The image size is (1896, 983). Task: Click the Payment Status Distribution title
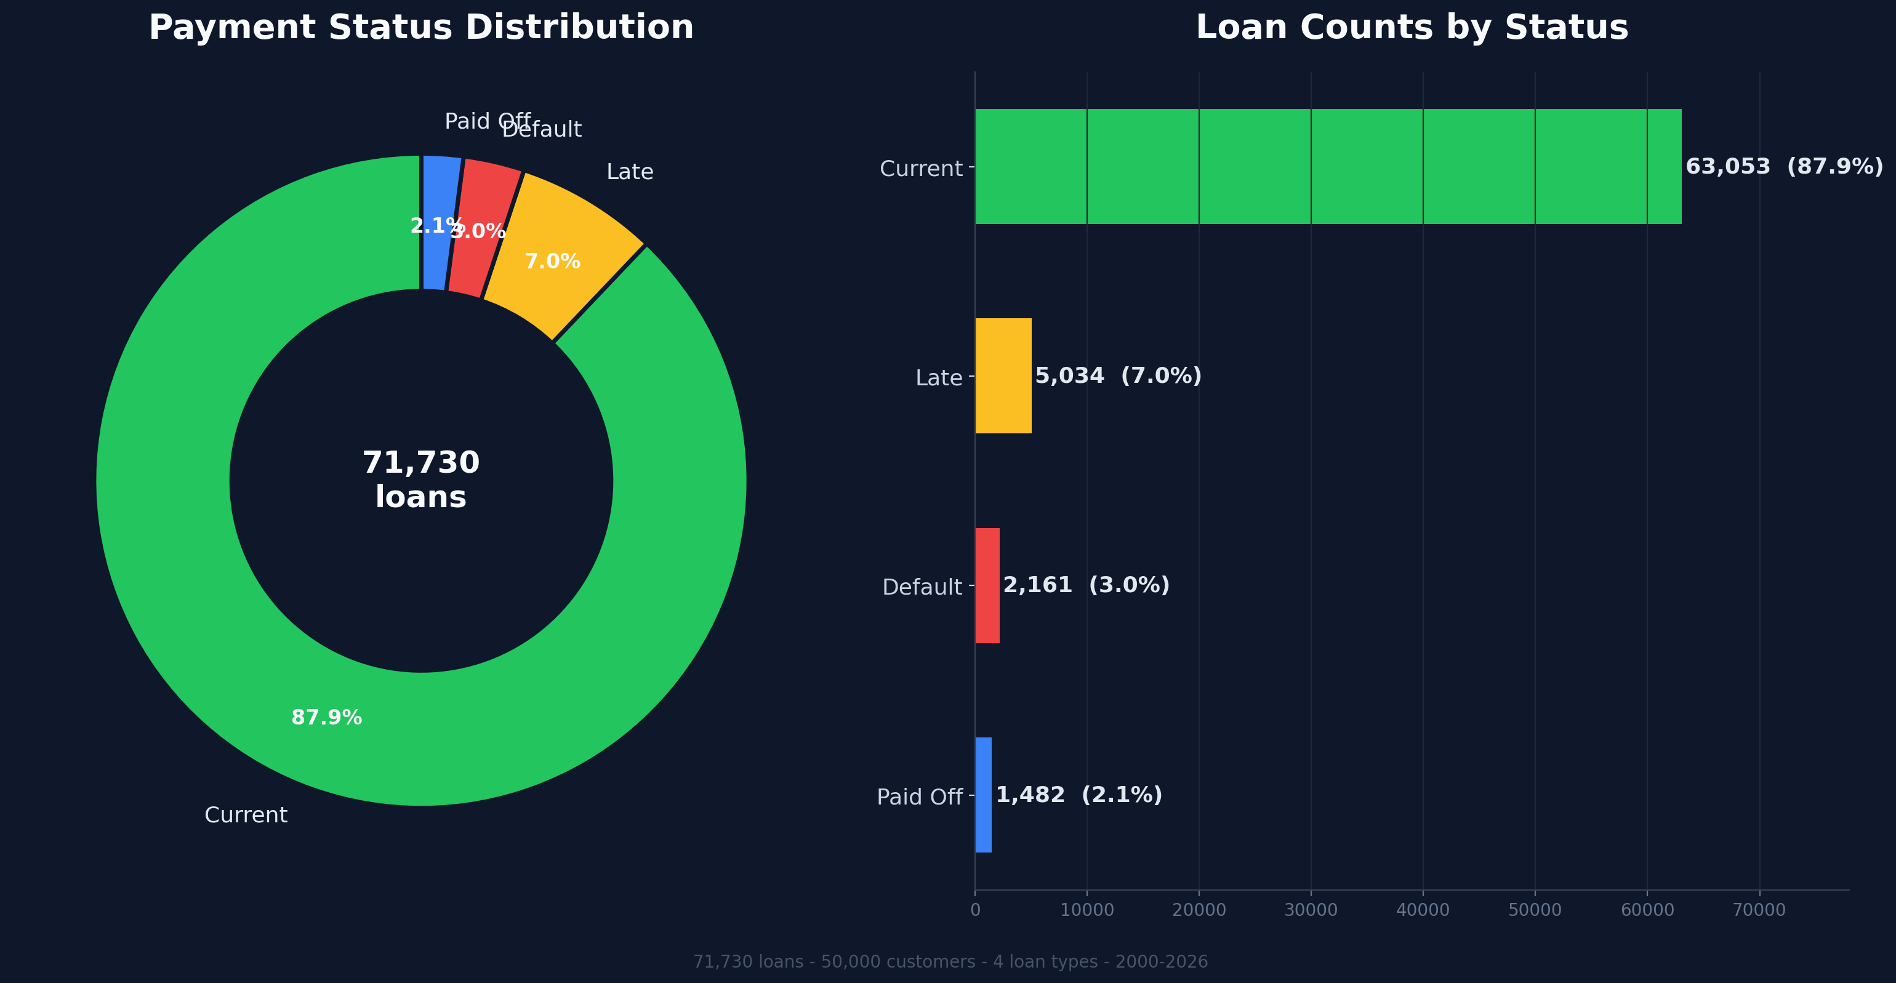pyautogui.click(x=421, y=26)
